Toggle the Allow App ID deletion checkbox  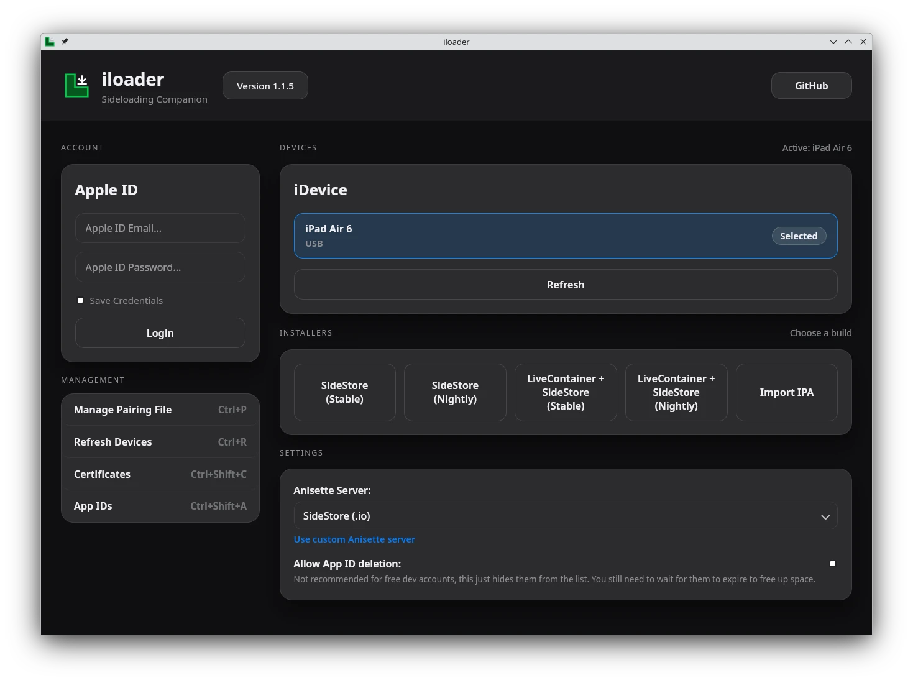click(833, 564)
